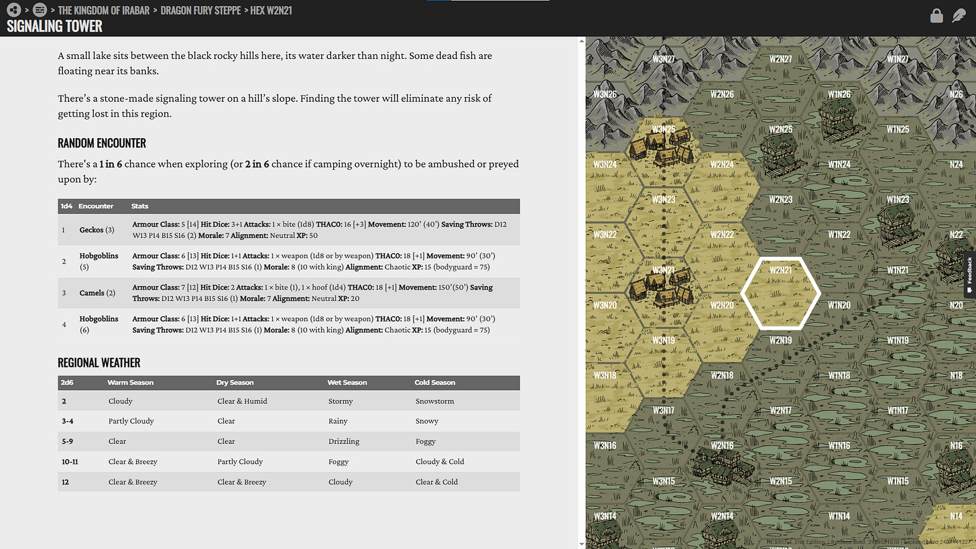The height and width of the screenshot is (549, 976).
Task: Select Hex W2N21 breadcrumb
Action: pos(271,10)
